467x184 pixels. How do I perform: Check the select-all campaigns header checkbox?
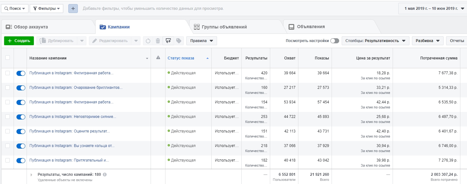(8, 58)
